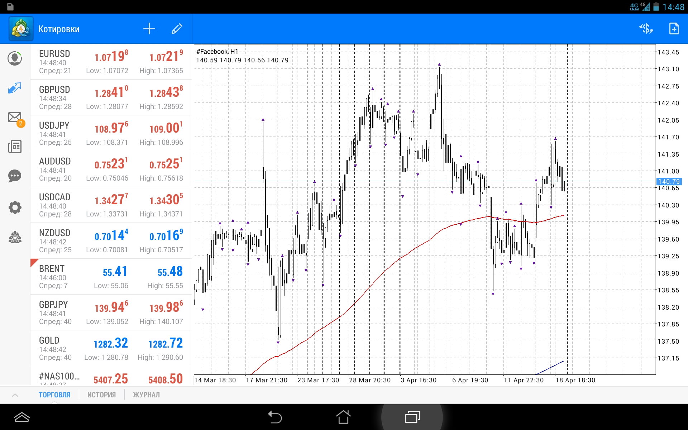Open the trade arrows sidebar icon
688x430 pixels.
[15, 88]
